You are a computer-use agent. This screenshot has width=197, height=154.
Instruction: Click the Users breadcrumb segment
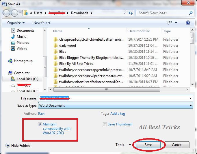coord(38,13)
